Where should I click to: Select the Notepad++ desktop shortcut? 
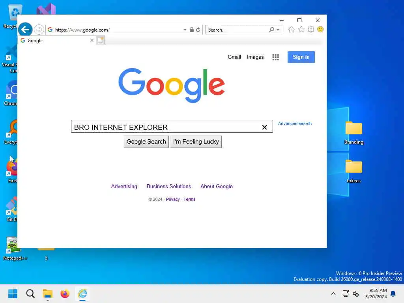click(15, 249)
